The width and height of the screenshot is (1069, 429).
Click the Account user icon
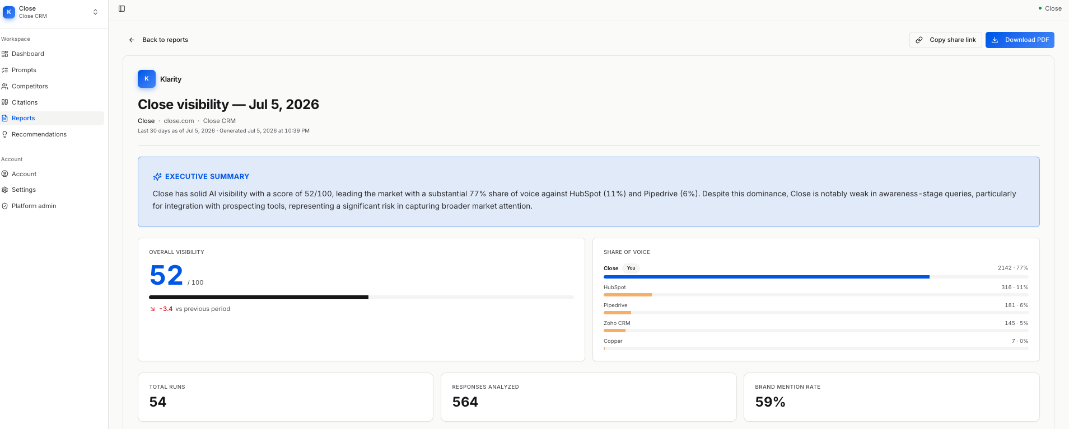tap(5, 174)
